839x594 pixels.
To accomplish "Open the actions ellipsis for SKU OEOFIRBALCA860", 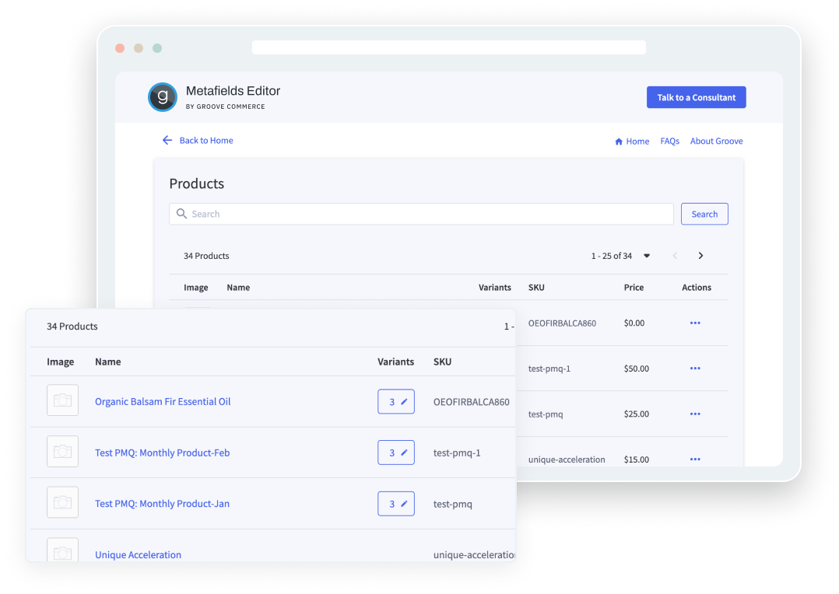I will pyautogui.click(x=694, y=323).
